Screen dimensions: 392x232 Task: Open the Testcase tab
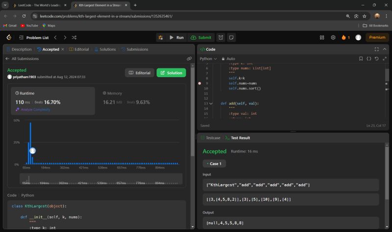click(211, 138)
